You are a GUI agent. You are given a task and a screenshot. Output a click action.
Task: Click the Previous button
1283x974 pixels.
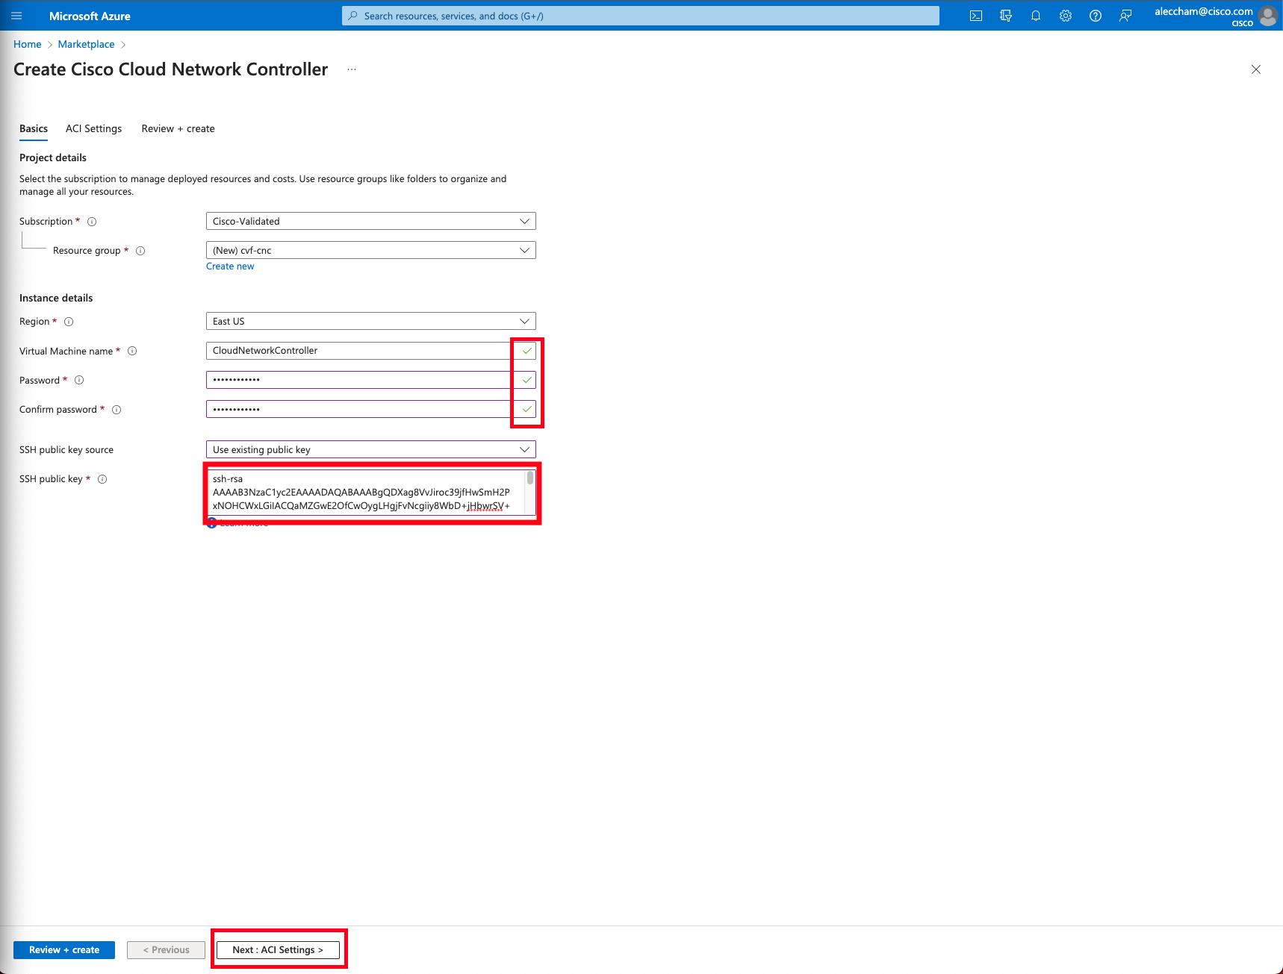point(166,950)
